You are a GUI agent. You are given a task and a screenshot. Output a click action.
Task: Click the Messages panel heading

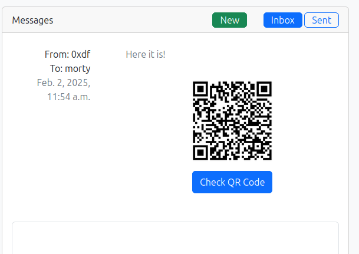tap(32, 20)
